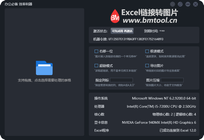Click Intel(R) Core(TM) i5-7200U CPU text

(161, 106)
